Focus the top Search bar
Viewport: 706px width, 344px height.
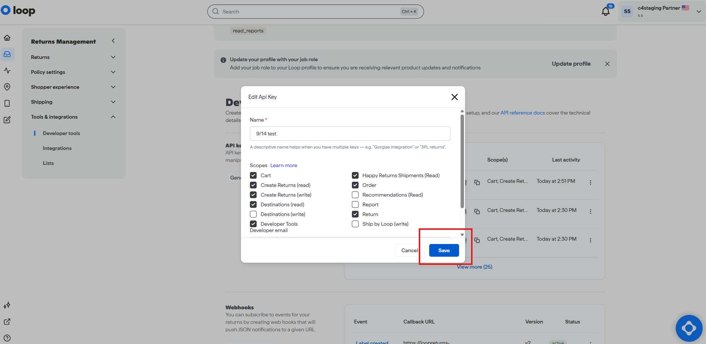(x=315, y=12)
